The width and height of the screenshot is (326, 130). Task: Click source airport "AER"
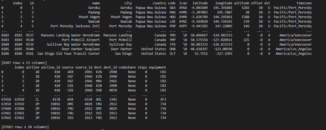(x=71, y=72)
